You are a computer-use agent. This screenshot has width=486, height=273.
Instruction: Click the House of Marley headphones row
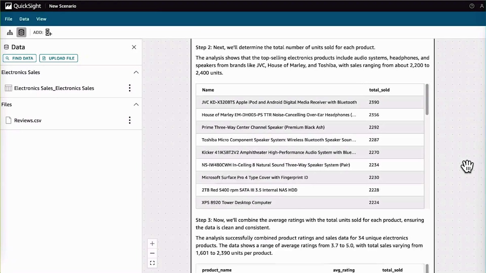[x=310, y=115]
